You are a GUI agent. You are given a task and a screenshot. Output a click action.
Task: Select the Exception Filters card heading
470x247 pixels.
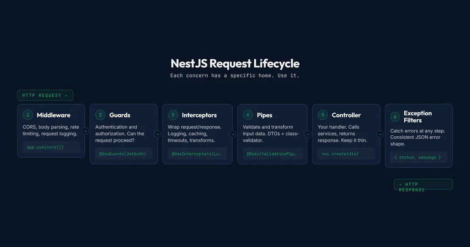pyautogui.click(x=418, y=117)
